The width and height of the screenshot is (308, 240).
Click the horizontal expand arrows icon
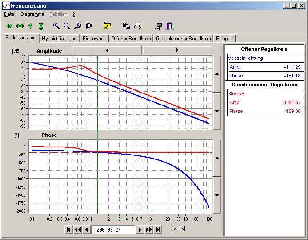[x=9, y=26]
